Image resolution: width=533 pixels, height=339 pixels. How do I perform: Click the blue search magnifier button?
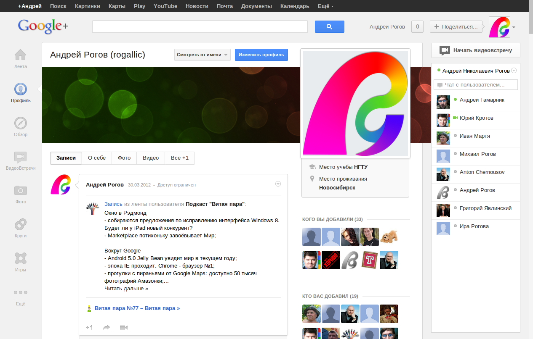point(330,26)
